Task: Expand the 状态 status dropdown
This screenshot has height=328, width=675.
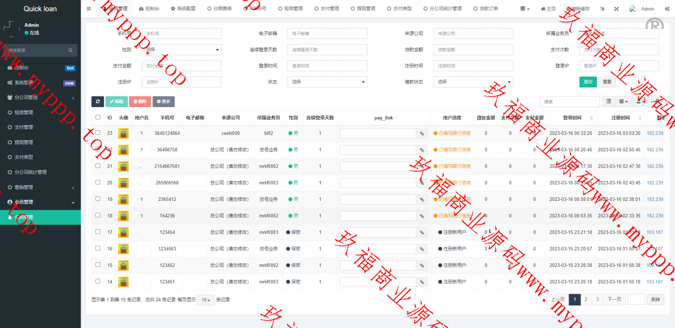Action: 327,82
